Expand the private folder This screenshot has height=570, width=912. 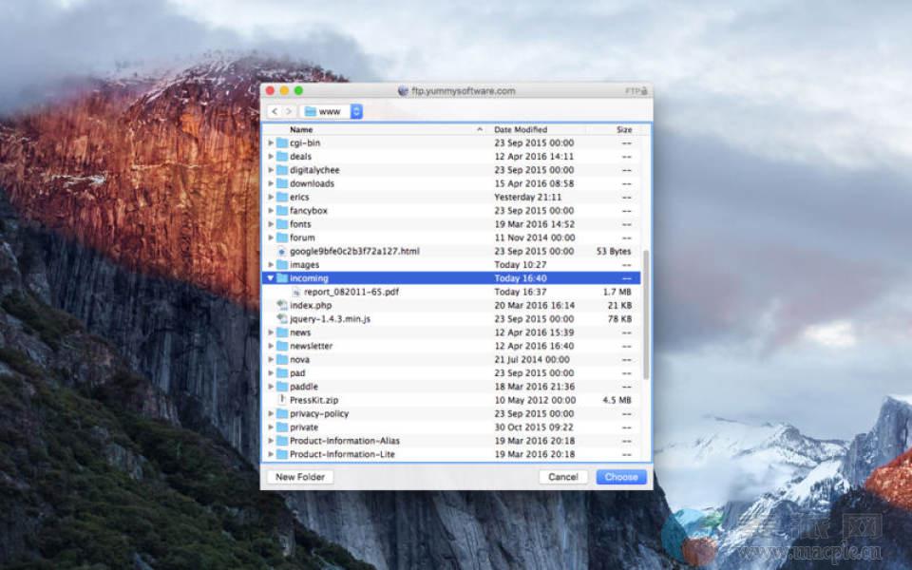click(x=271, y=427)
